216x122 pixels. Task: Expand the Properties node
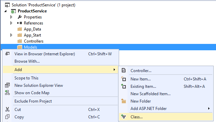pyautogui.click(x=11, y=17)
